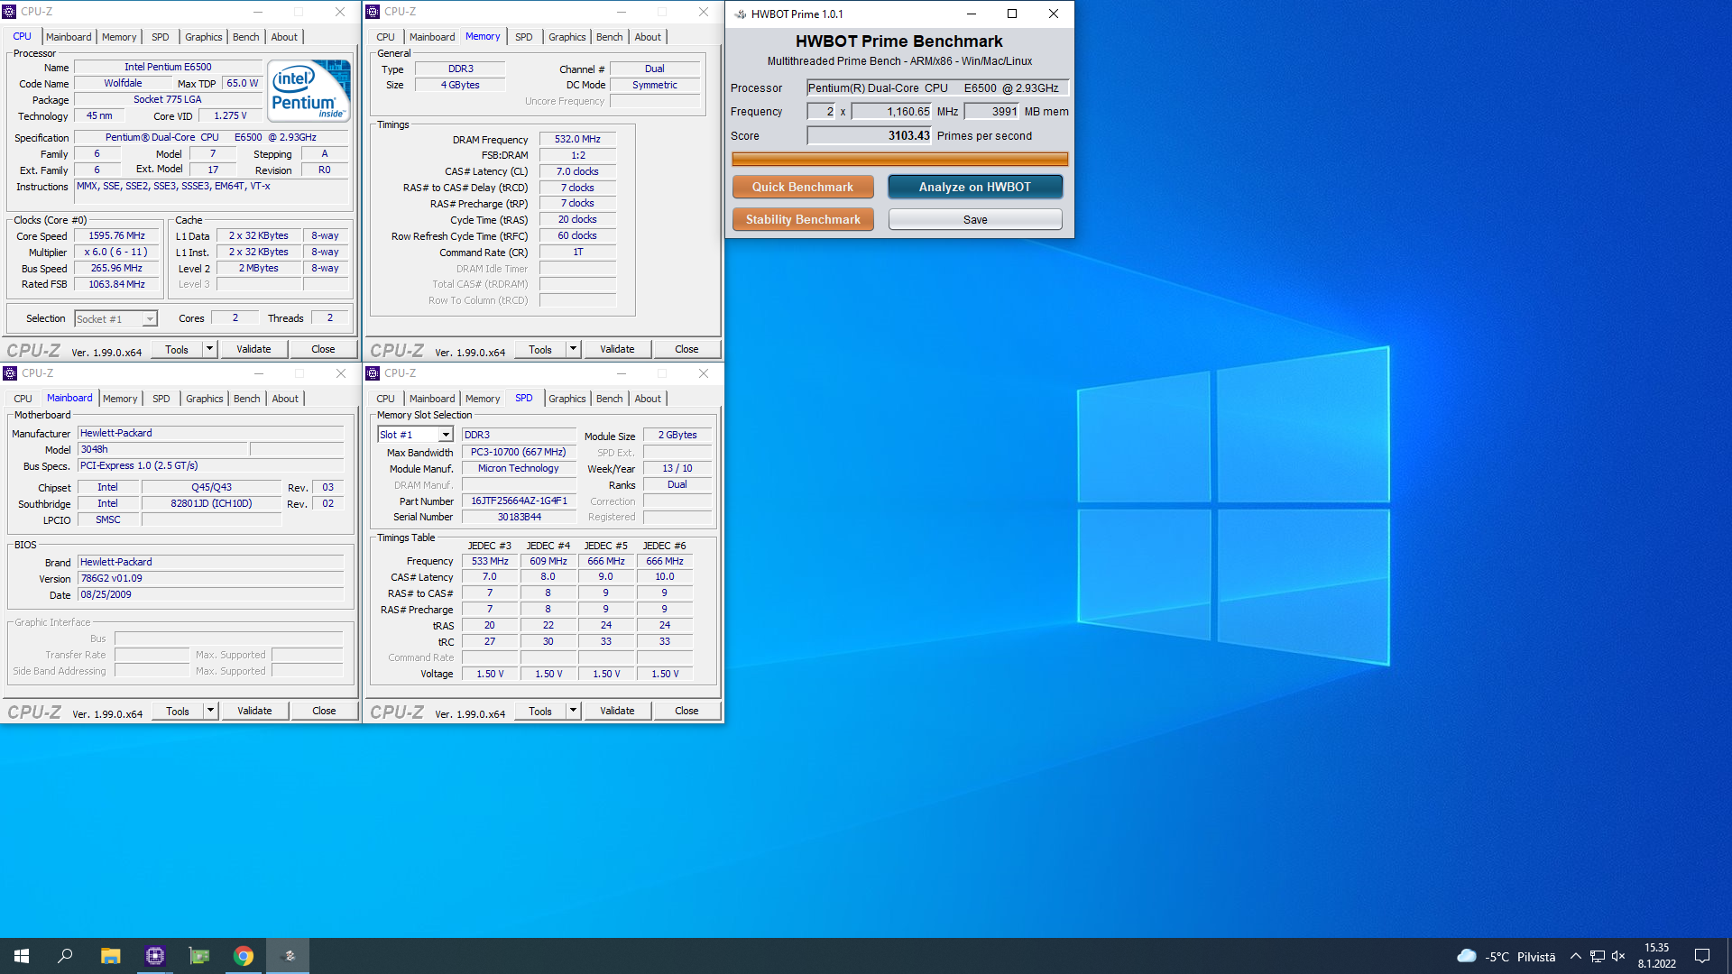Open About tab in Mainboard window

(x=285, y=399)
